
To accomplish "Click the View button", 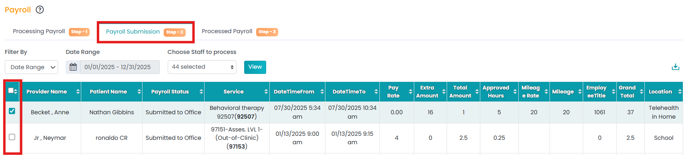I will coord(255,67).
